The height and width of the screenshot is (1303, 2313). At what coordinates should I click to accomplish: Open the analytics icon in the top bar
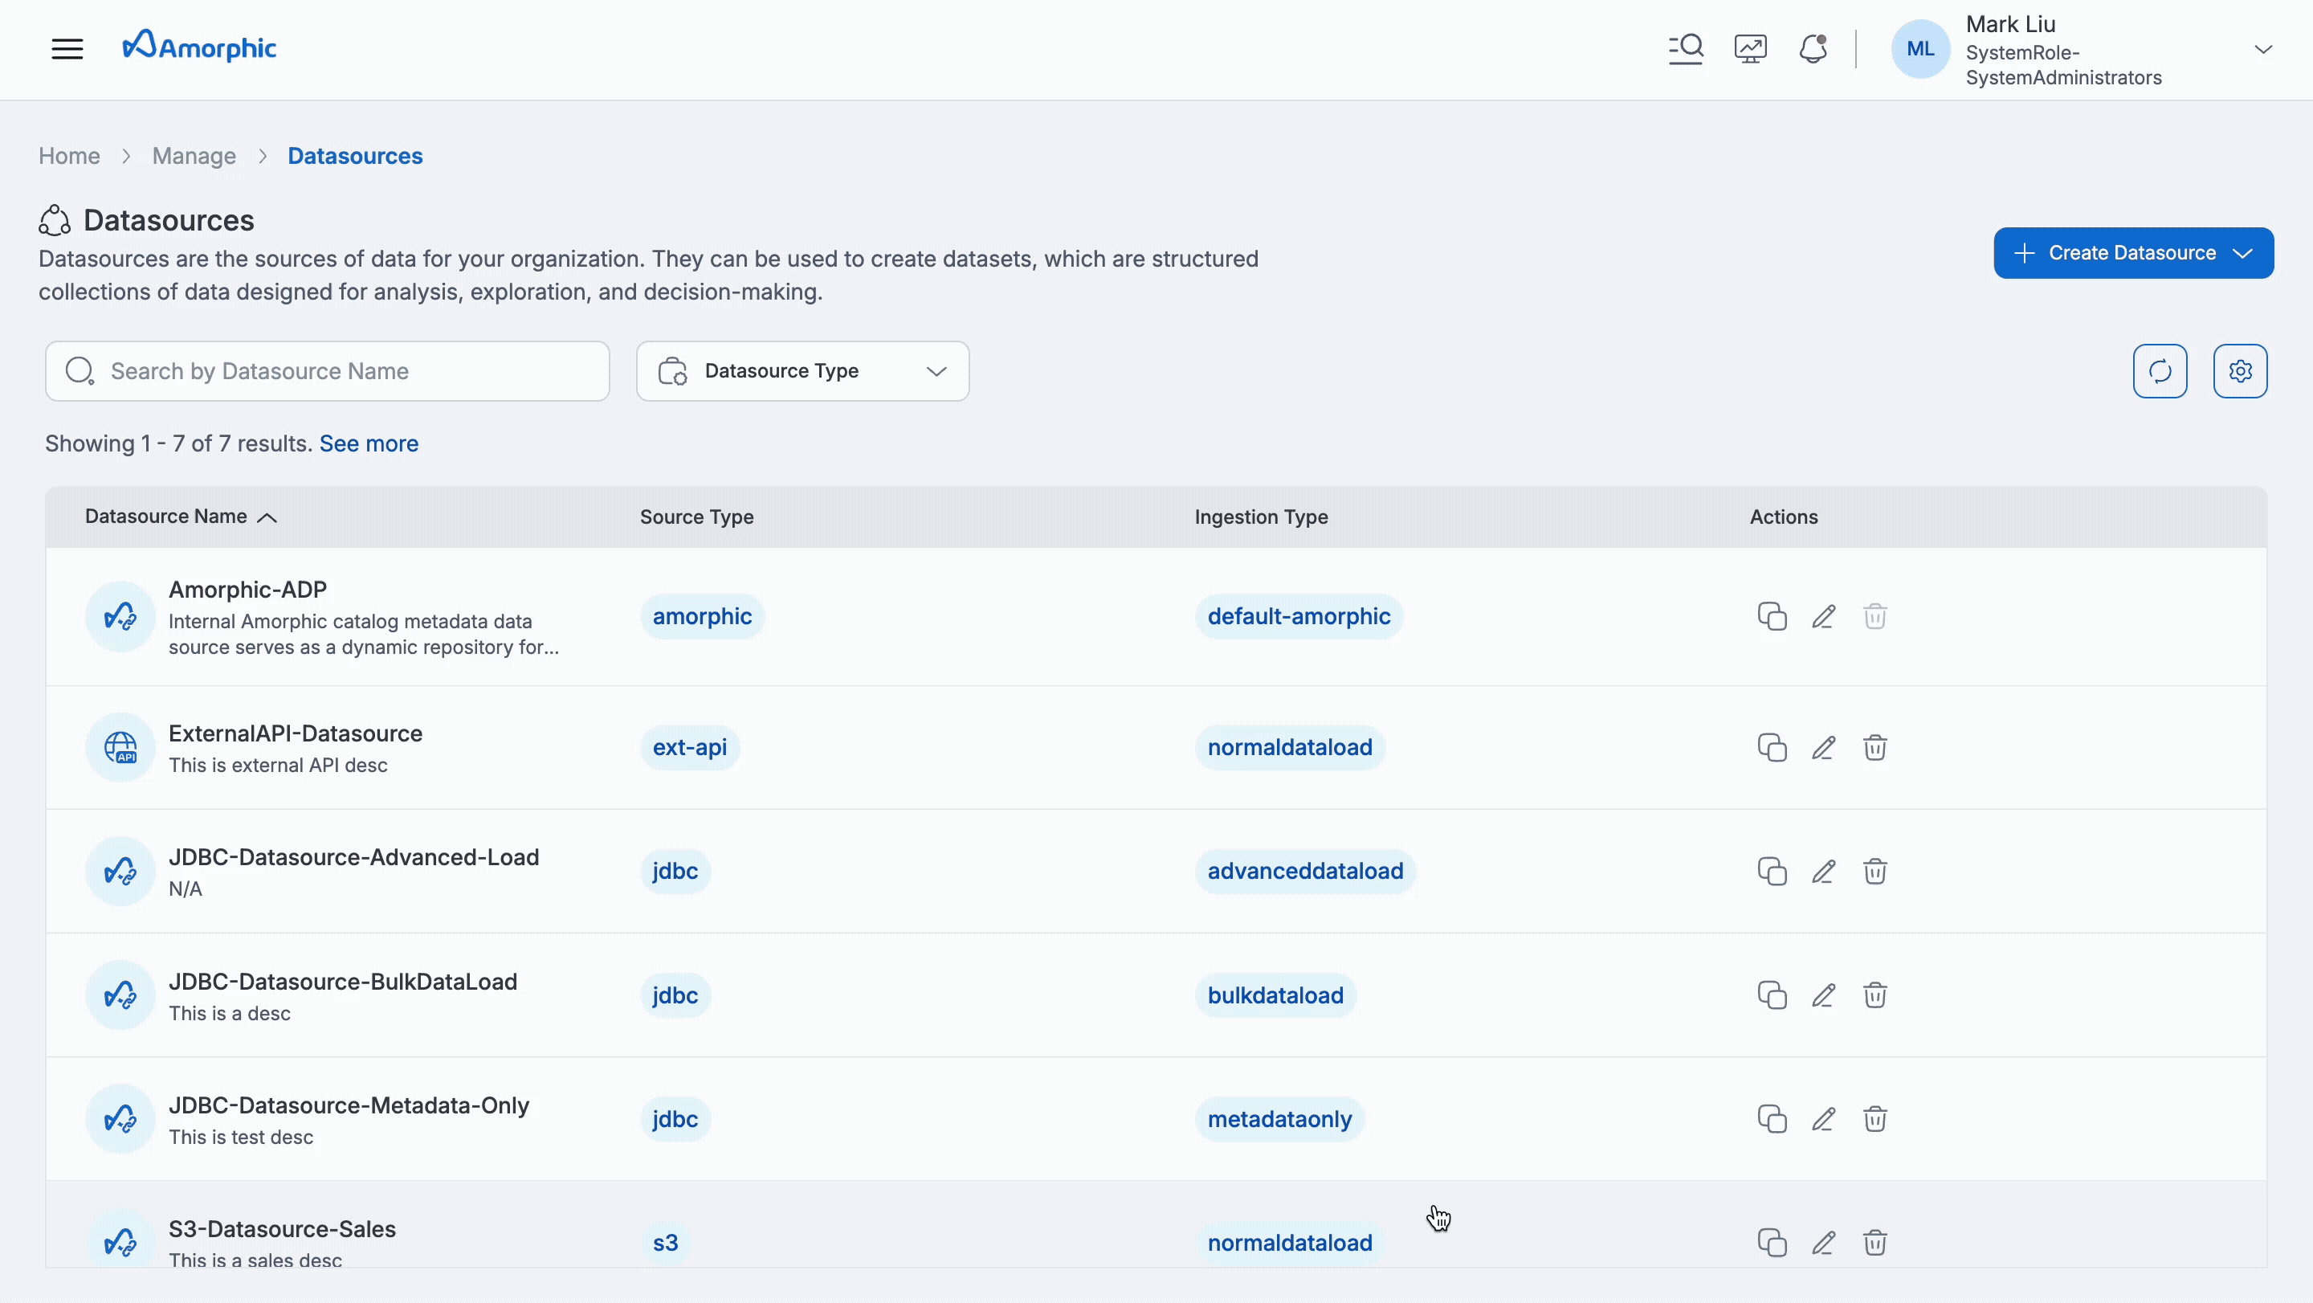(x=1749, y=48)
